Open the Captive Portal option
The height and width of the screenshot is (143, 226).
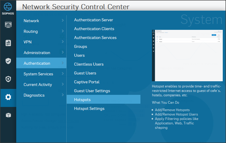pos(87,82)
